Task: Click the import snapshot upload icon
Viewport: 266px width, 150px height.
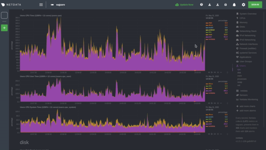Action: pos(218,5)
